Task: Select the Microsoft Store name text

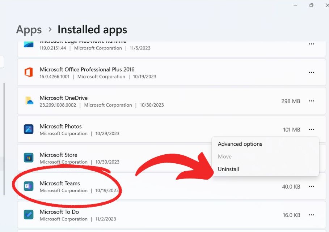Action: point(59,155)
